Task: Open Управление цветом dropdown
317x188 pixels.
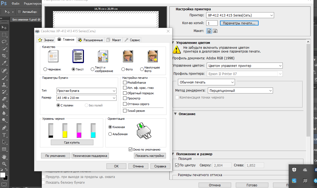Action: [x=245, y=66]
